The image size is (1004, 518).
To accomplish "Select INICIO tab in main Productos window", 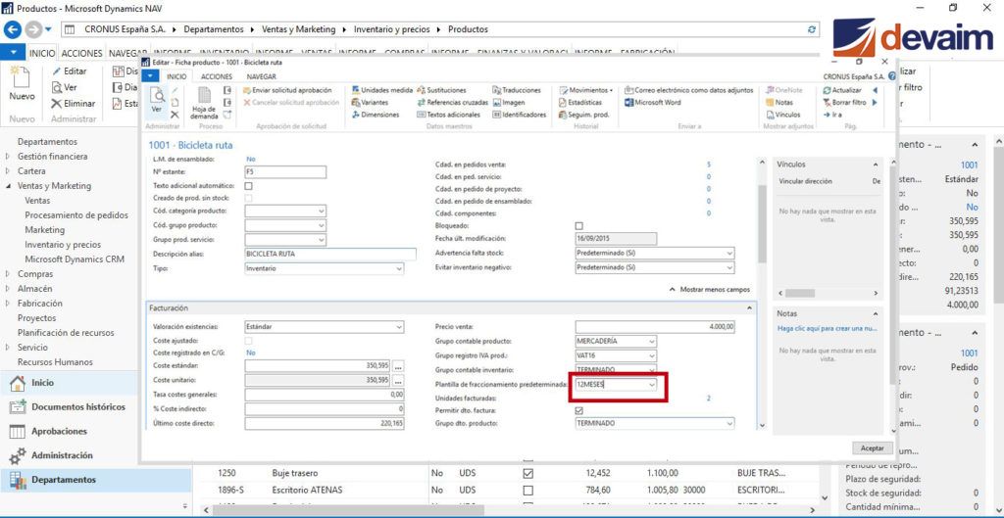I will (42, 53).
